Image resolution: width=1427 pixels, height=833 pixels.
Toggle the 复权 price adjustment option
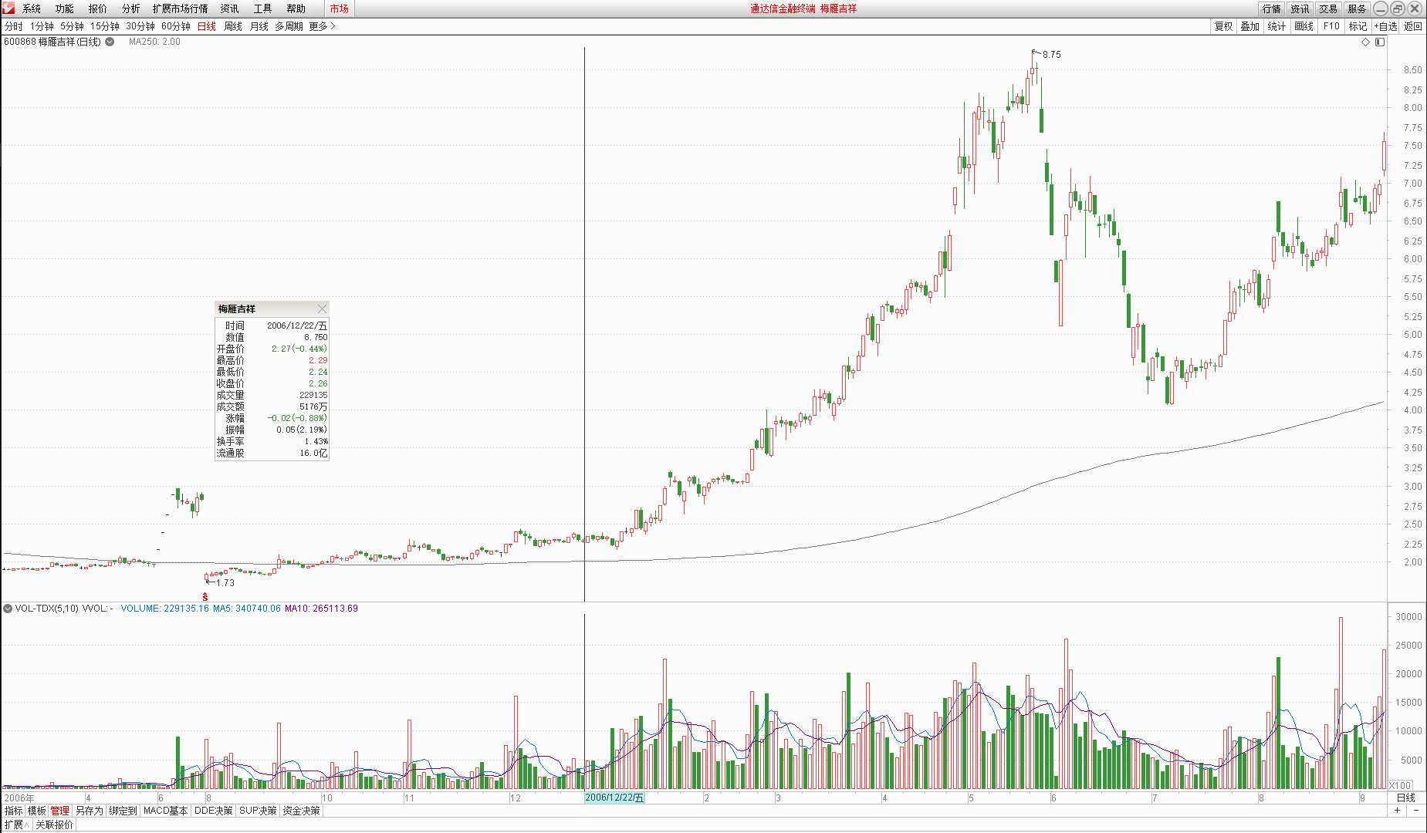(1223, 26)
